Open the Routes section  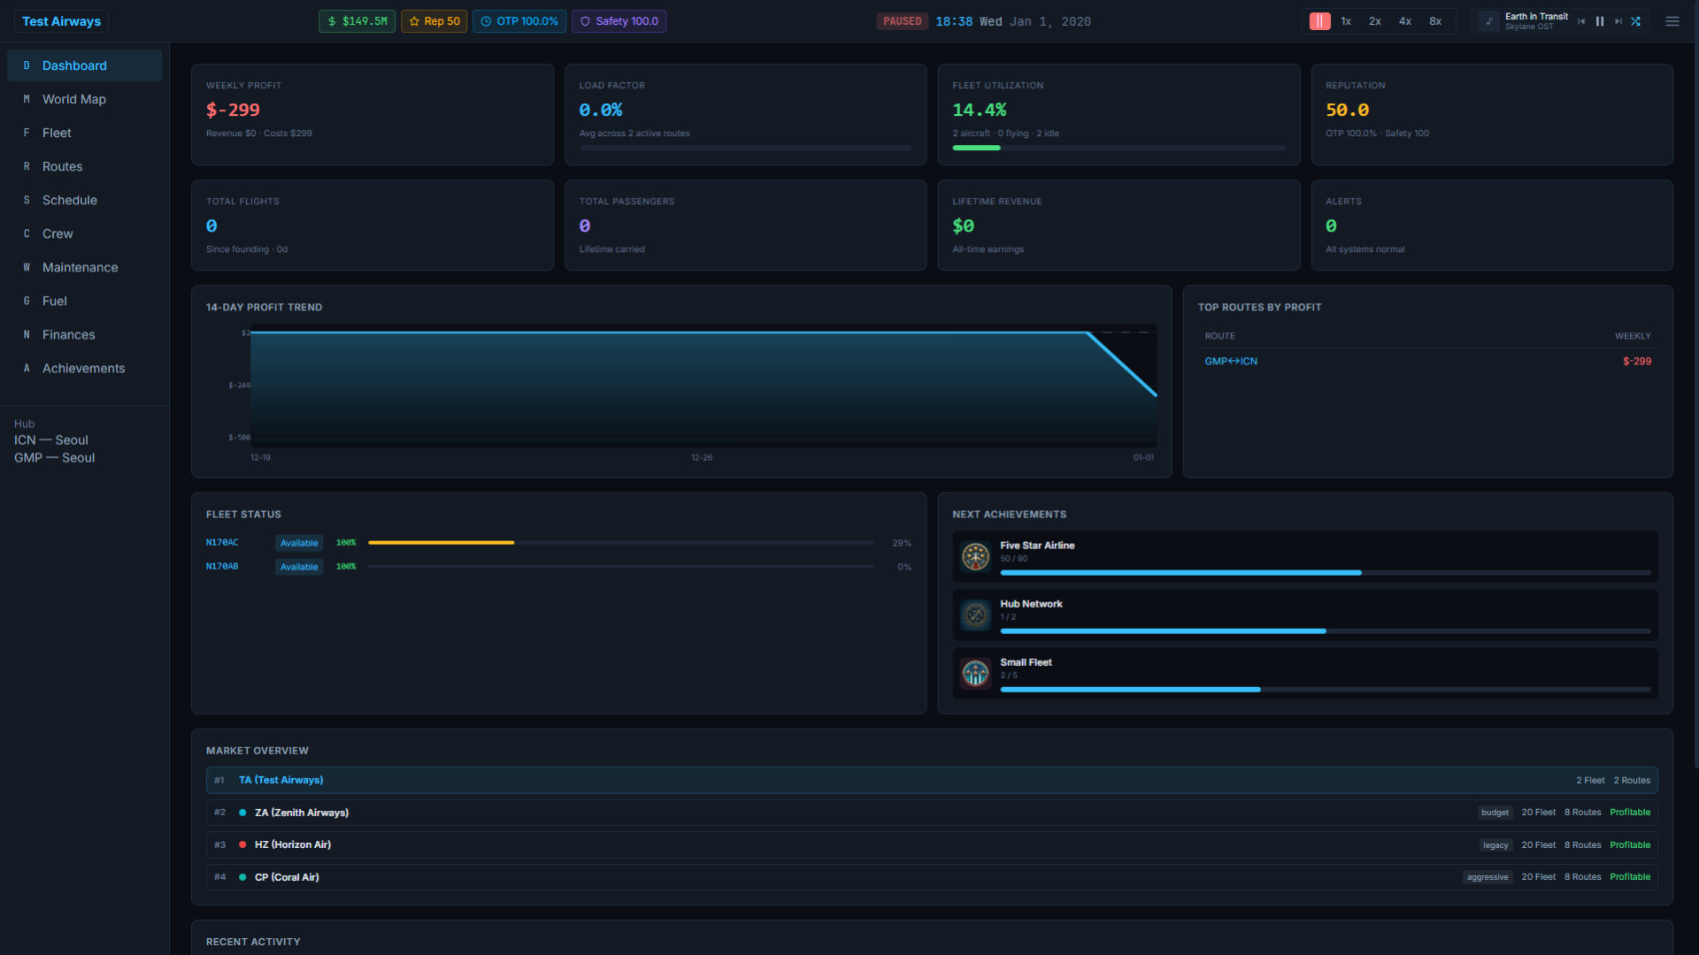(x=84, y=166)
